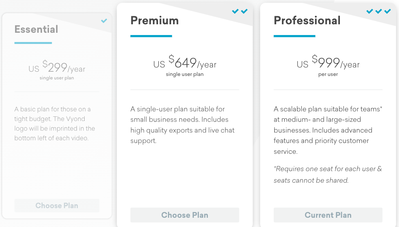Click the US $299/year price

coord(57,67)
